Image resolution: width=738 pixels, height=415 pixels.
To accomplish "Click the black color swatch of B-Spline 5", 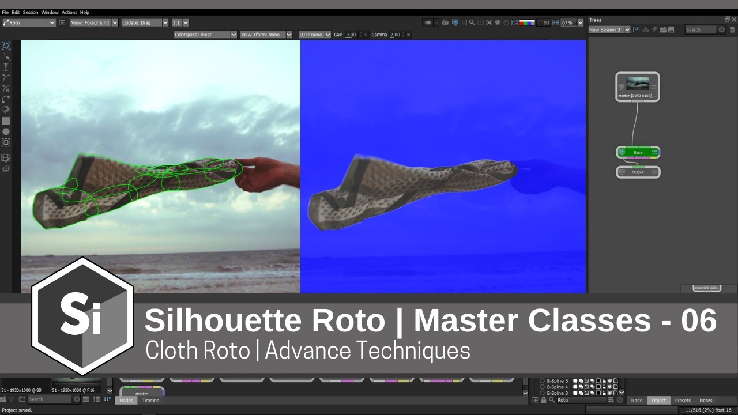I will click(598, 381).
